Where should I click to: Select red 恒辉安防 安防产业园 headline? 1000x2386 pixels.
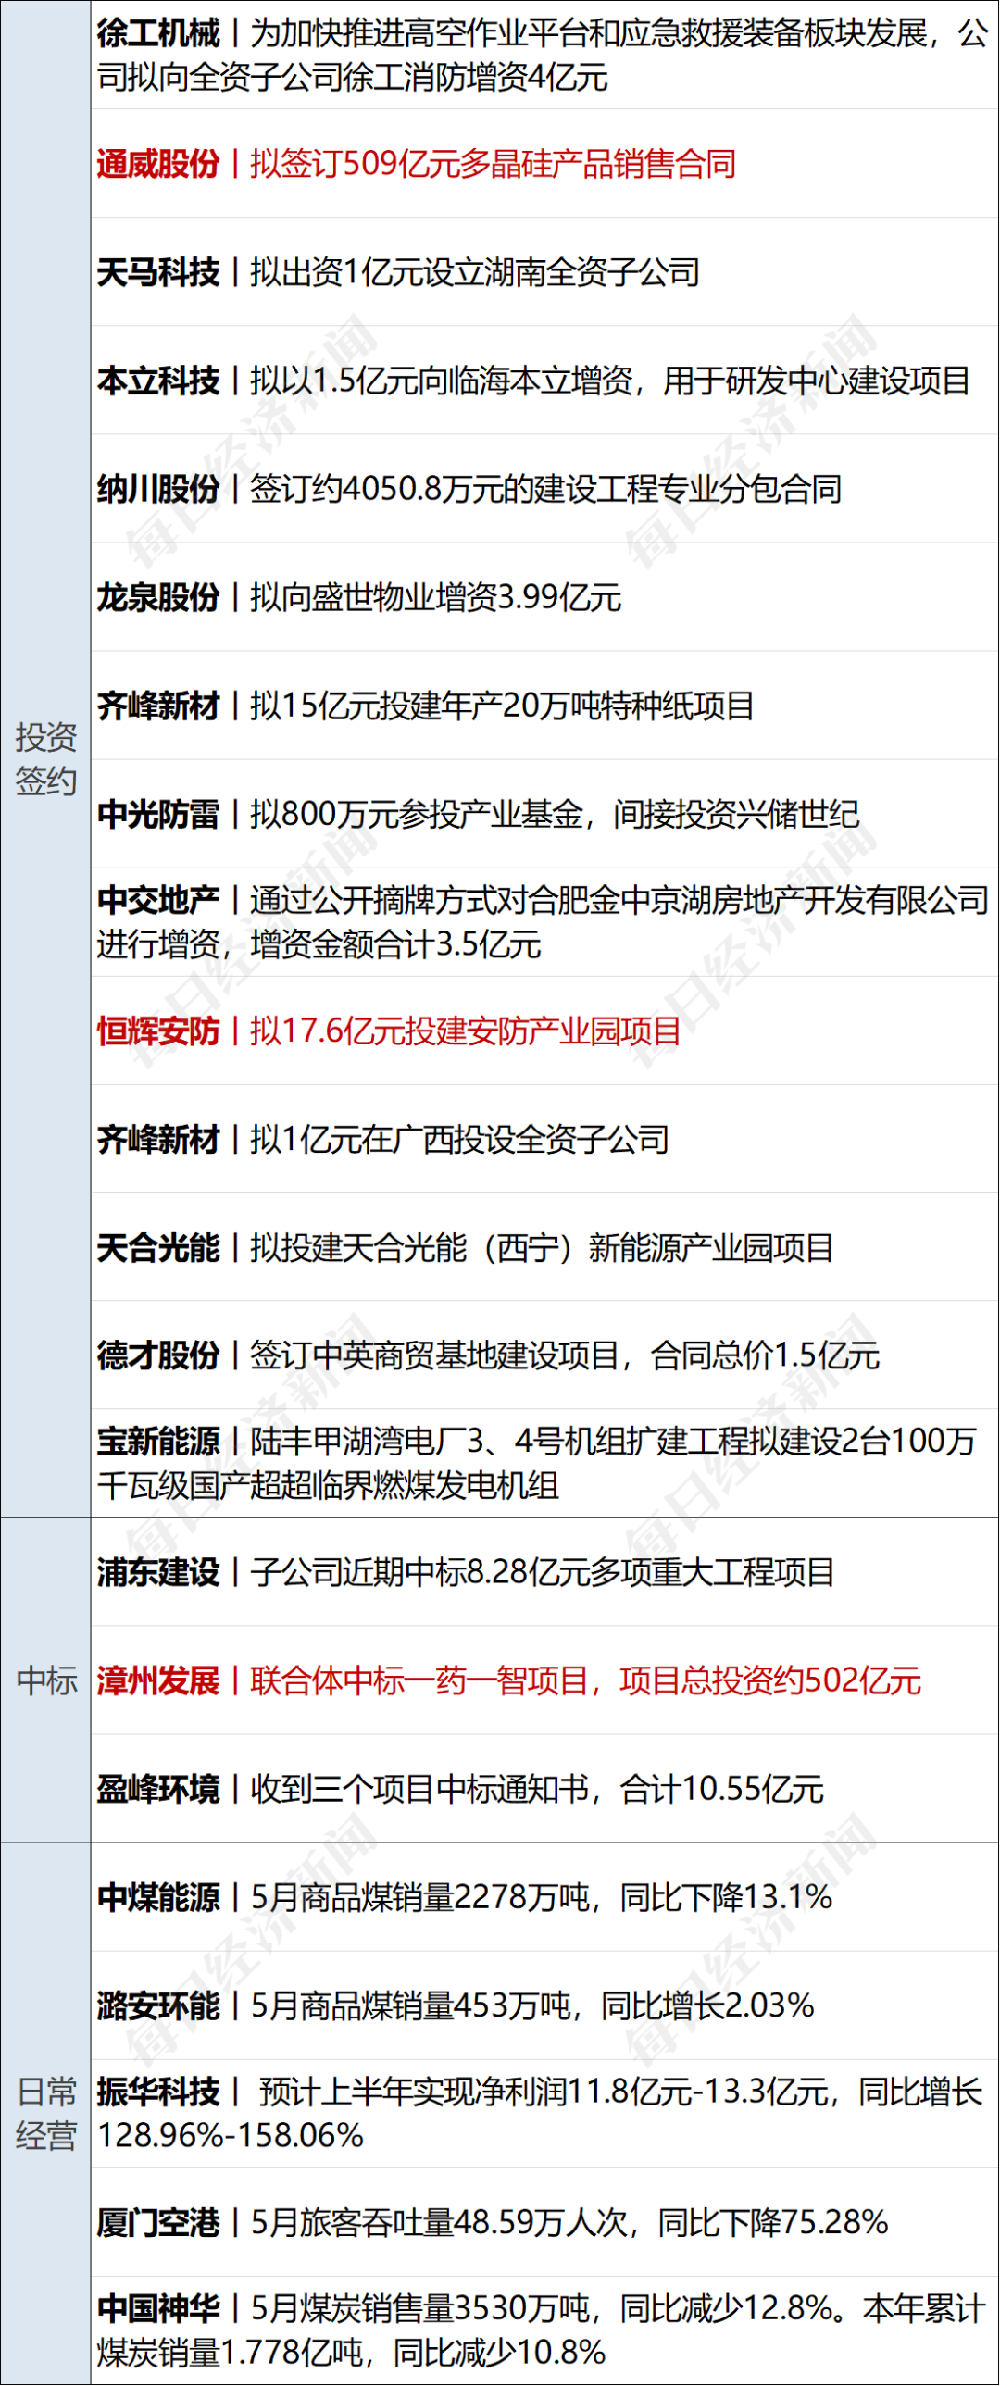pos(389,1031)
